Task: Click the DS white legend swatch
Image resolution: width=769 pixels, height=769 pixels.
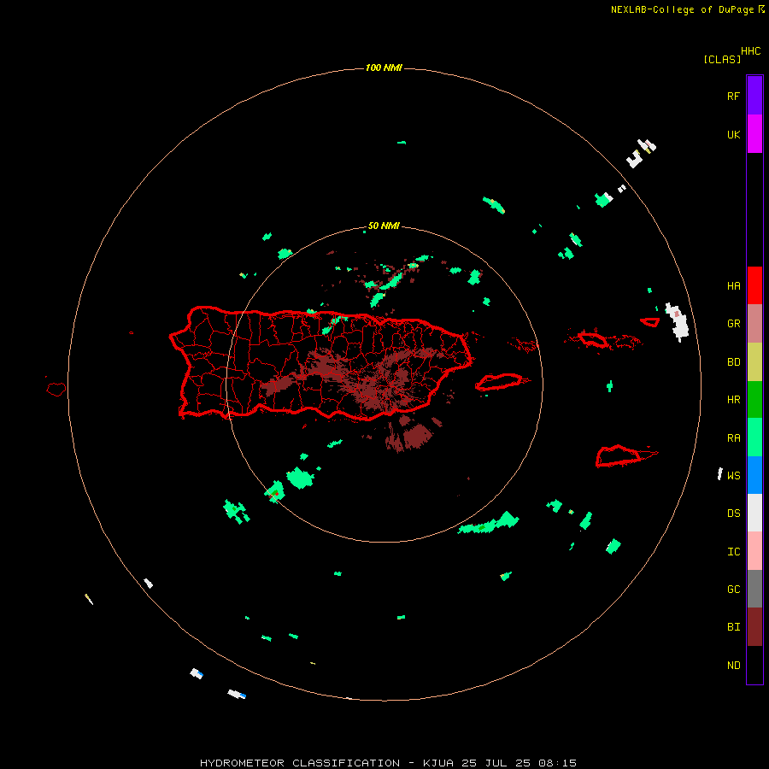Action: coord(754,513)
